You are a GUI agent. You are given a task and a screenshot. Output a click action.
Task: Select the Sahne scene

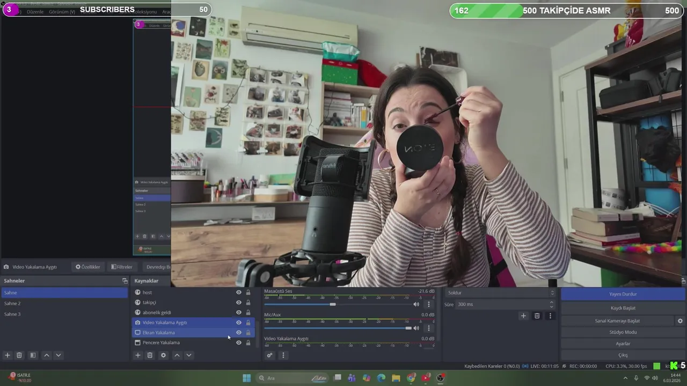(x=64, y=293)
